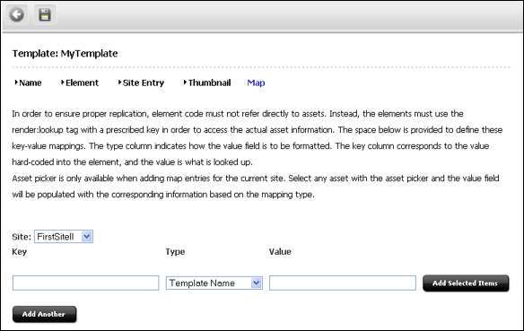The image size is (524, 331).
Task: Focus the Key input field
Action: 85,283
